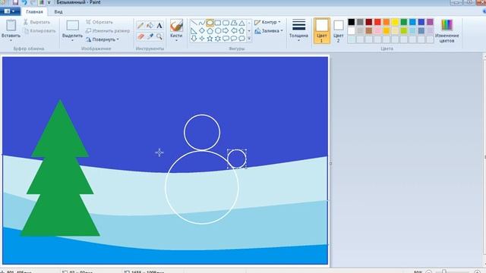Select the Magnifier tool

[x=159, y=36]
